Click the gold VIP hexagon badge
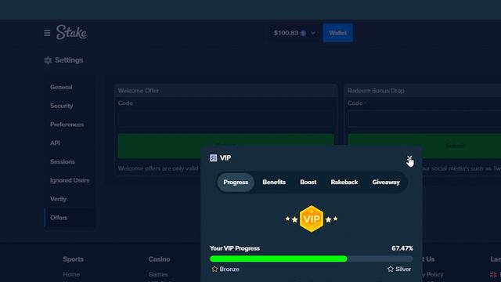501x282 pixels. (312, 219)
